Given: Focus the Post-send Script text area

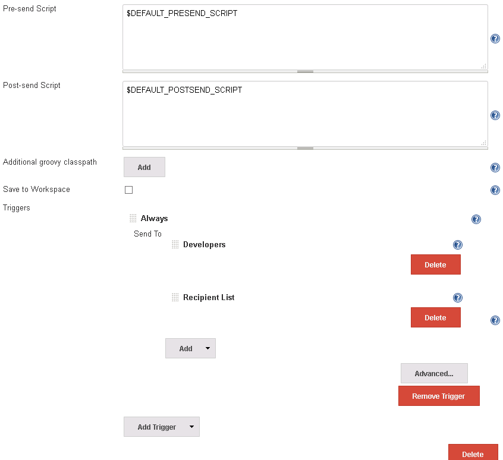Looking at the screenshot, I should click(x=305, y=114).
